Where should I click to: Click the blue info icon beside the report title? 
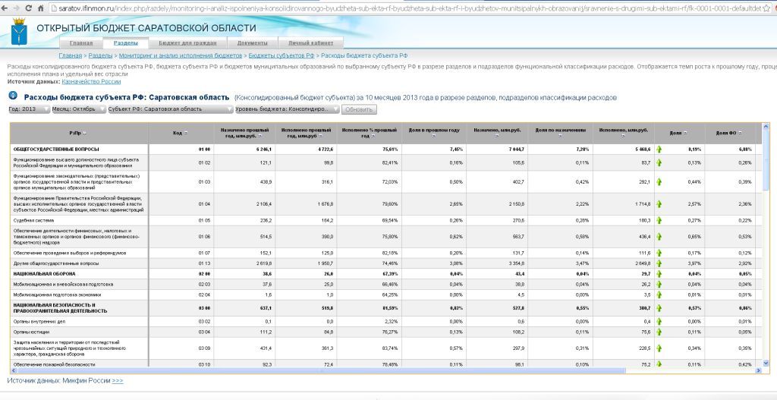tap(13, 96)
